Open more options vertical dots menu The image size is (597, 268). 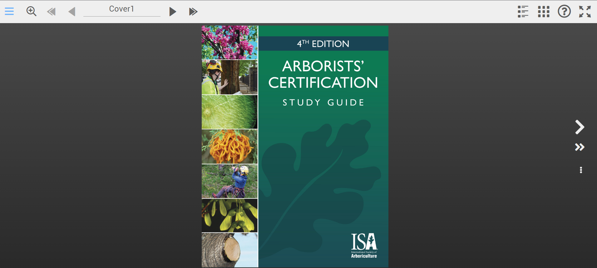pos(581,170)
